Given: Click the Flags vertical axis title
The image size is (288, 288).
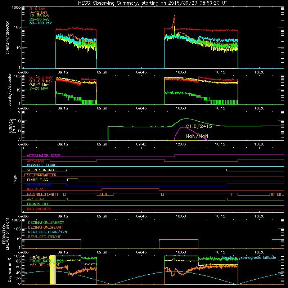Looking at the screenshot, I should point(15,180).
